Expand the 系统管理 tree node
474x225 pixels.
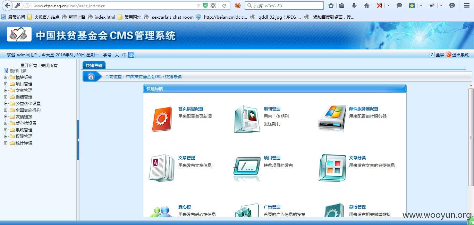[6, 130]
